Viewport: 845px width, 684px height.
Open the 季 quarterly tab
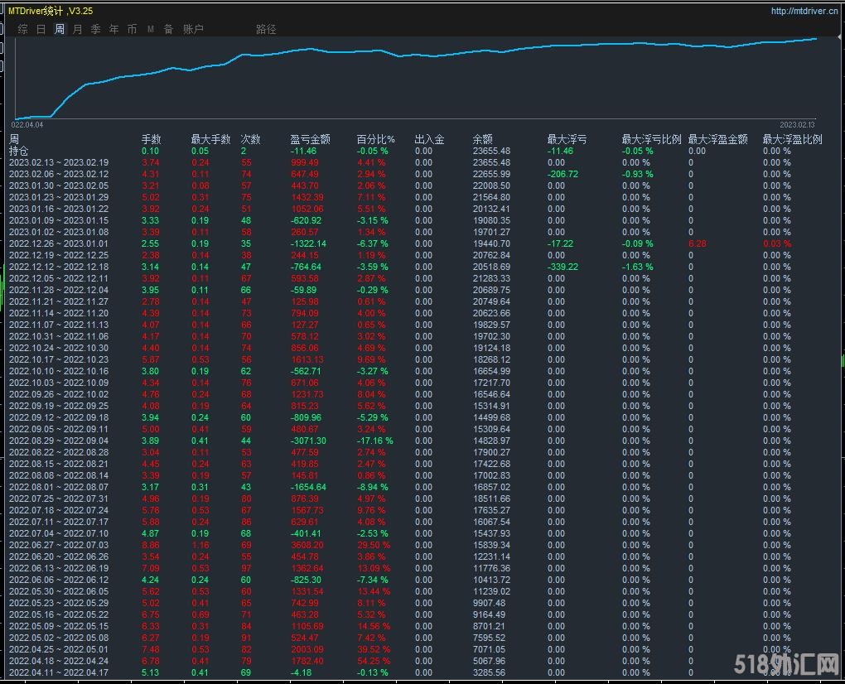(96, 29)
